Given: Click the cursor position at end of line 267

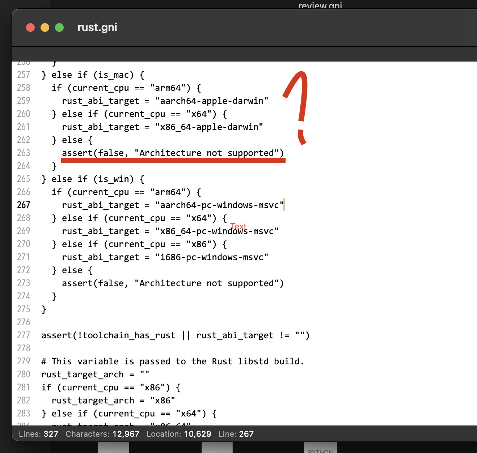Looking at the screenshot, I should point(284,205).
